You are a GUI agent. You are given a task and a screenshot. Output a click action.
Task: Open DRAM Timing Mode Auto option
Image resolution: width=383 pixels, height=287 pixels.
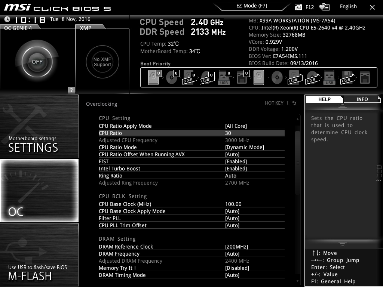point(191,275)
